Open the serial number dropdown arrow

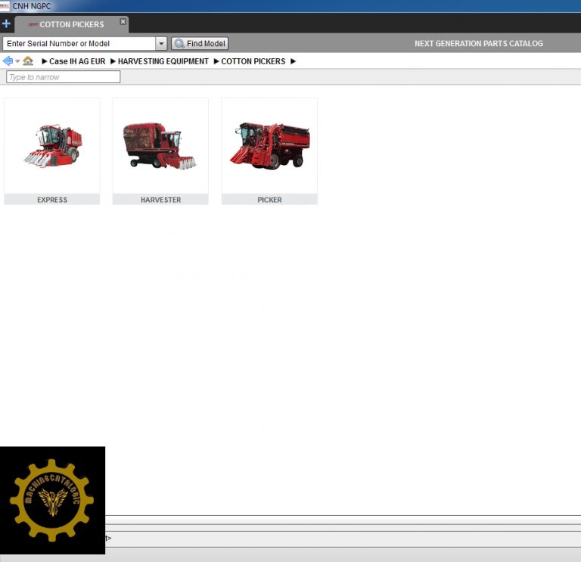pyautogui.click(x=161, y=43)
